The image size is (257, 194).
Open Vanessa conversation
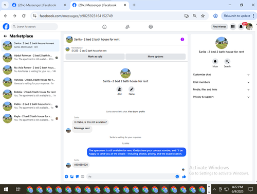click(30, 82)
